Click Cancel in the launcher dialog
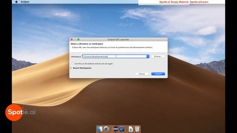Screen dimensions: 237x133 tap(141, 74)
